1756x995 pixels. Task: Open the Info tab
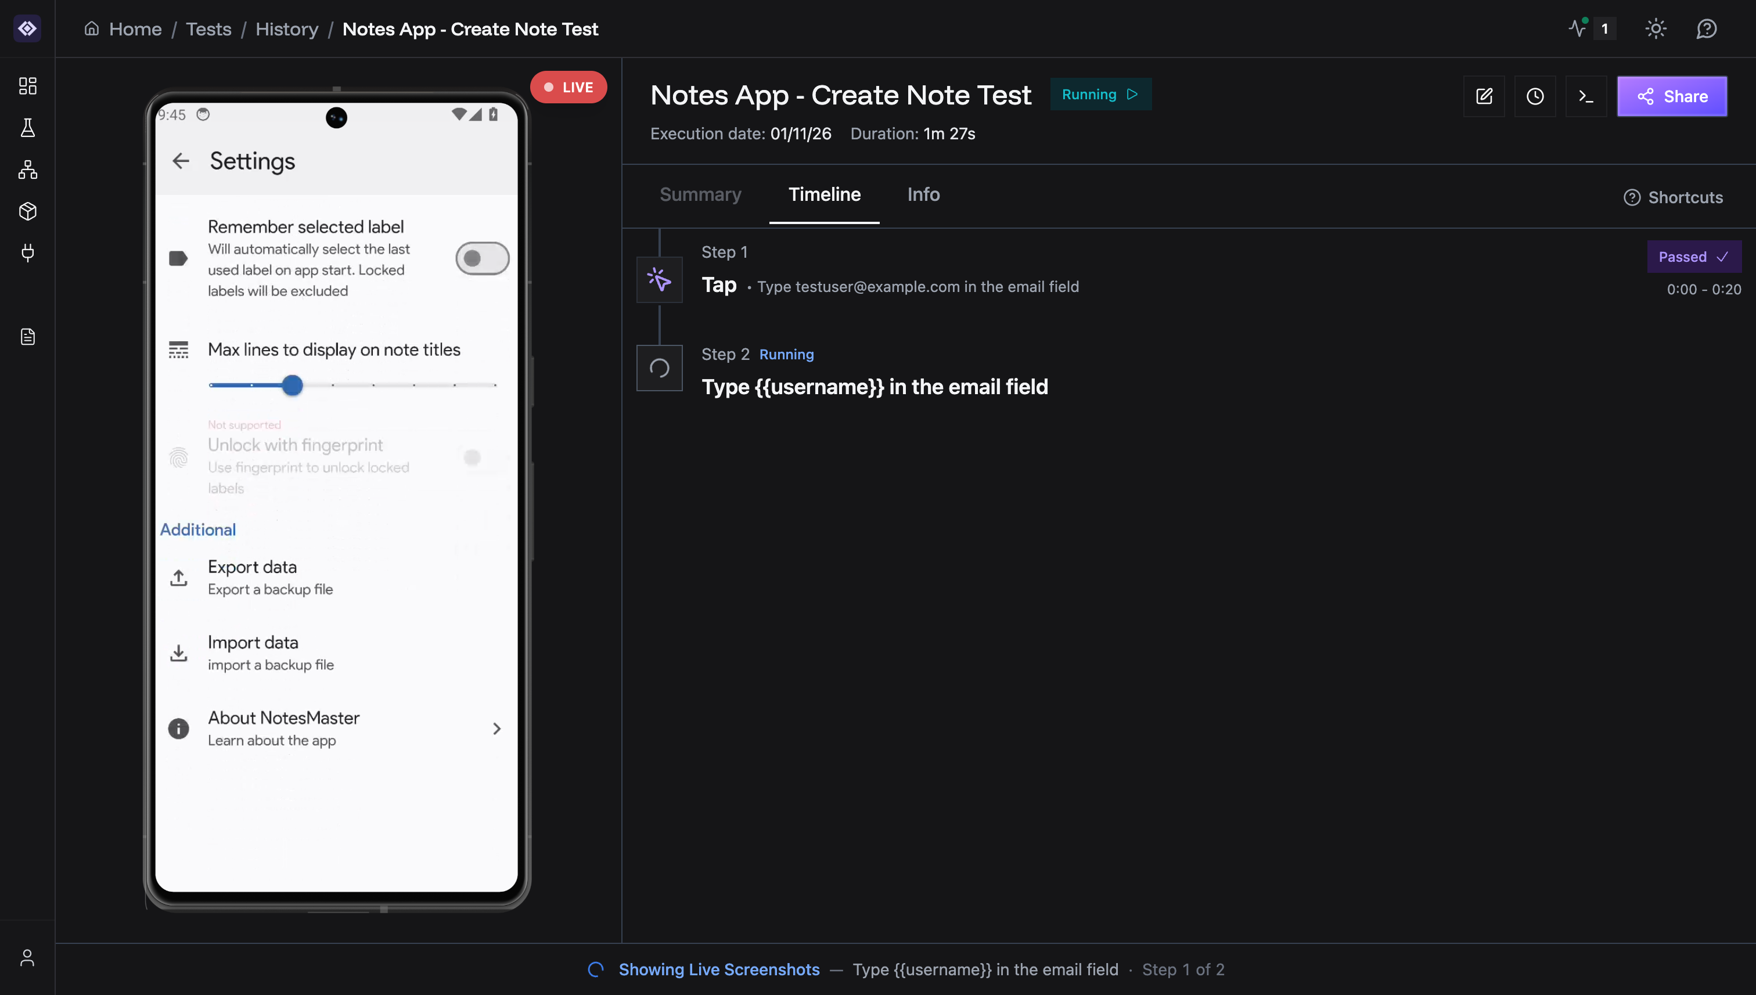click(923, 195)
